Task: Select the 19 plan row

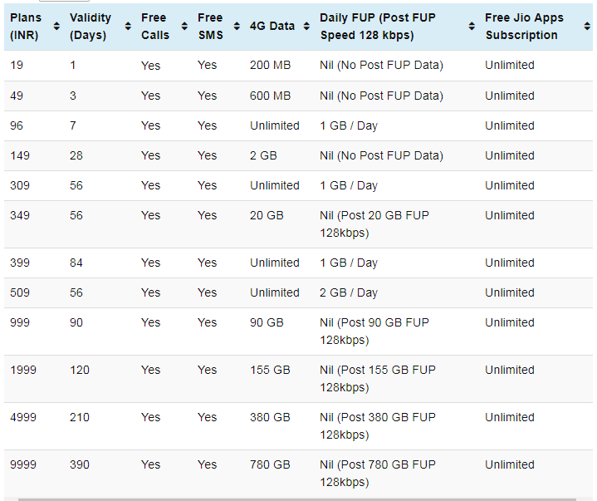Action: pyautogui.click(x=299, y=65)
